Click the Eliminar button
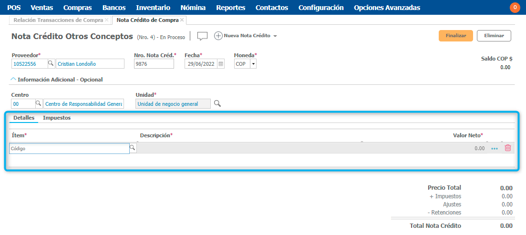526x235 pixels. coord(494,36)
